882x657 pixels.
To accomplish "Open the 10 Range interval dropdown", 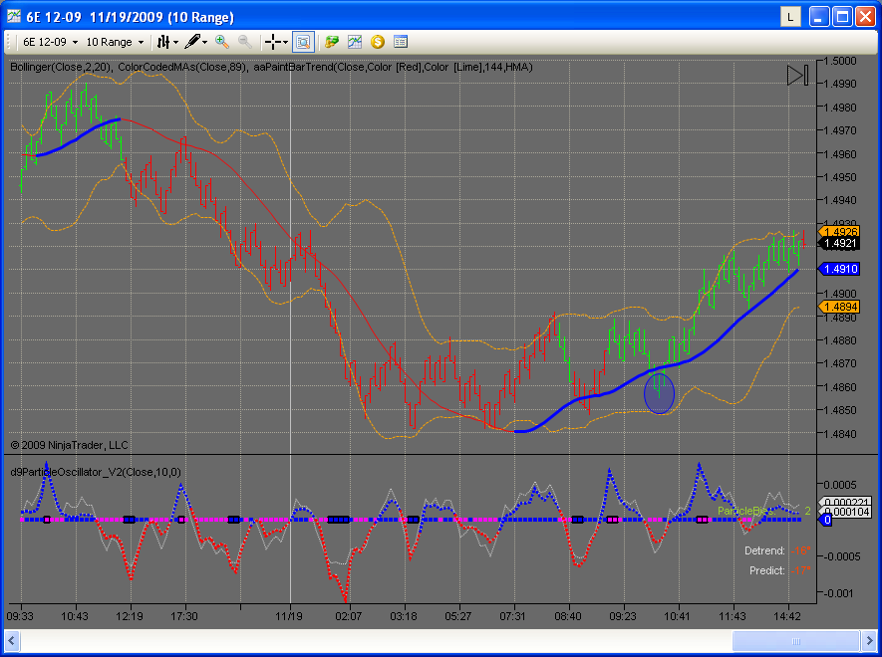I will pyautogui.click(x=115, y=42).
